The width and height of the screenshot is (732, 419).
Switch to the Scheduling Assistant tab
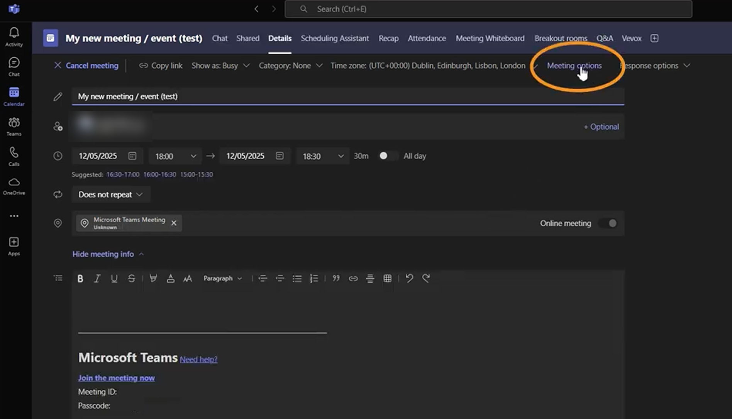click(335, 38)
